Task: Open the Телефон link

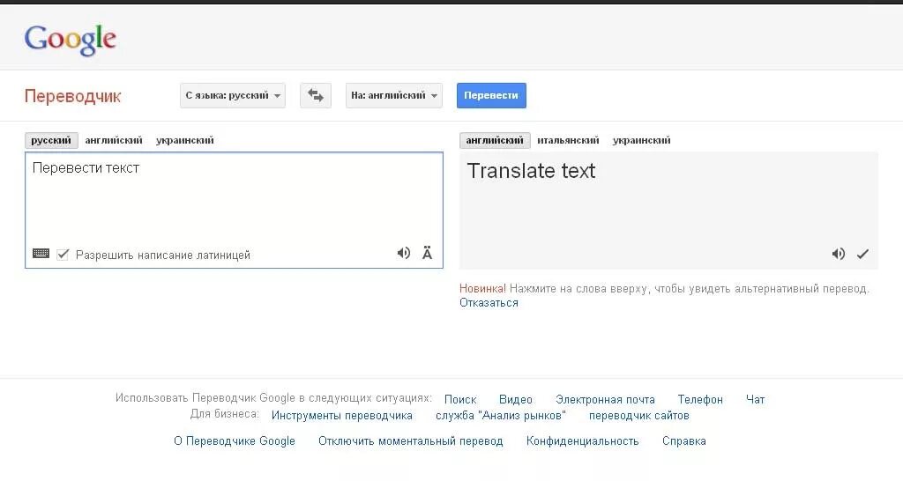Action: (700, 399)
